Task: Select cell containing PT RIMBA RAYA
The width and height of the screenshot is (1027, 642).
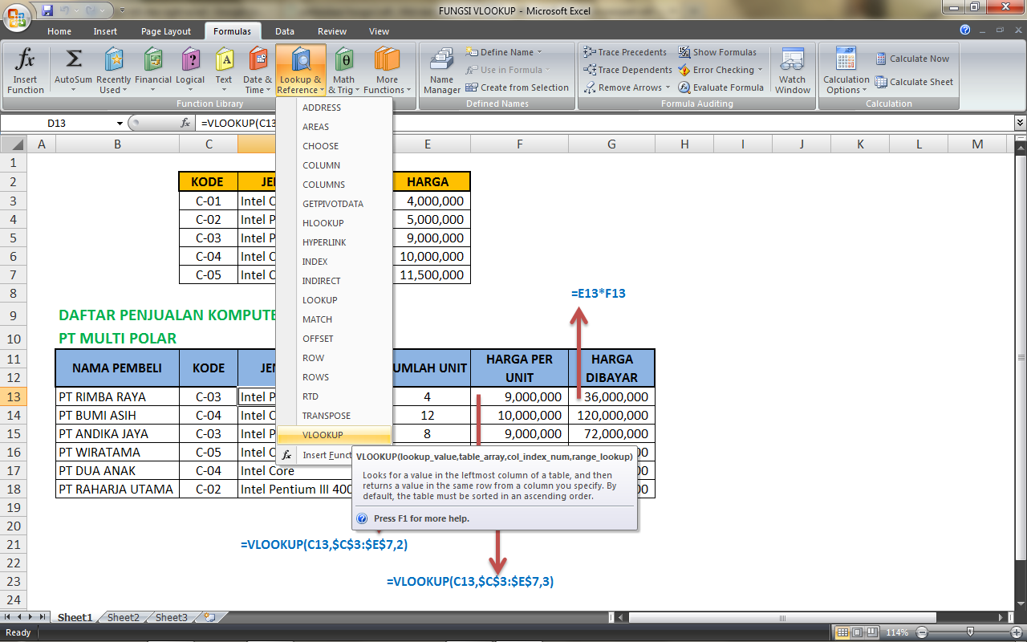Action: click(117, 396)
